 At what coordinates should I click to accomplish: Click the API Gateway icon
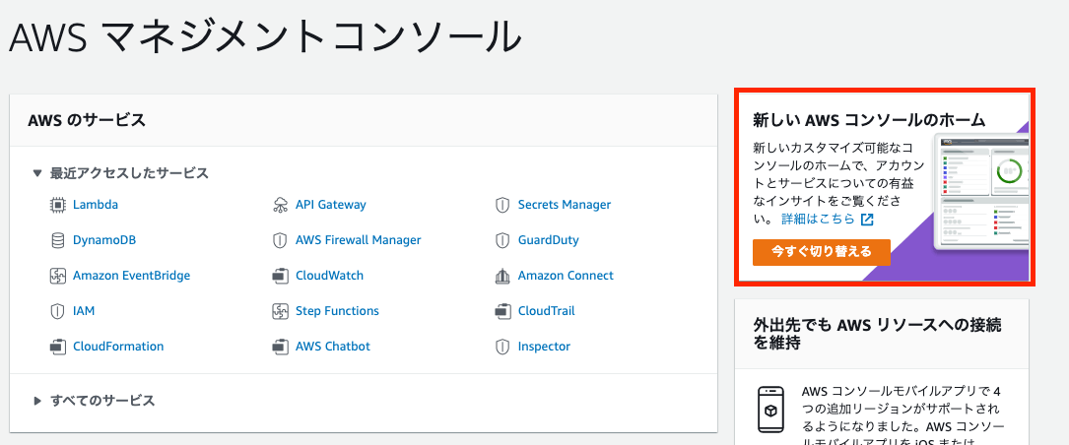pyautogui.click(x=280, y=205)
